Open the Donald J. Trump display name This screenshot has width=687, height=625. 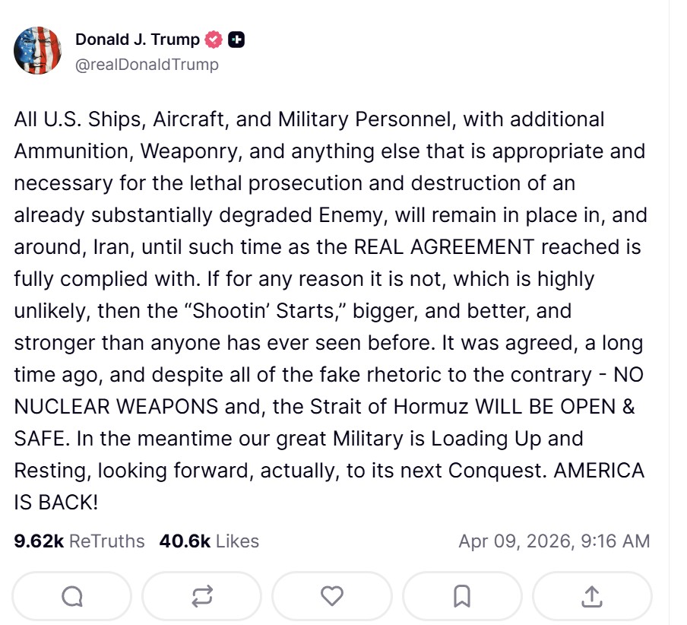click(138, 40)
